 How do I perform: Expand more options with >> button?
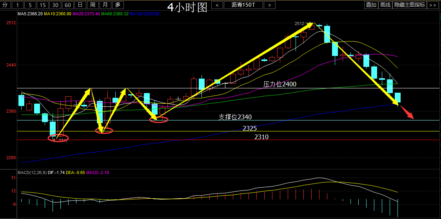(x=432, y=5)
